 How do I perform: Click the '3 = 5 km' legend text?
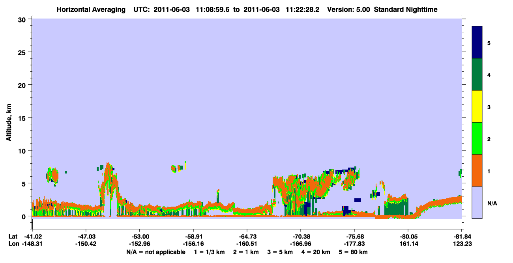pyautogui.click(x=281, y=252)
